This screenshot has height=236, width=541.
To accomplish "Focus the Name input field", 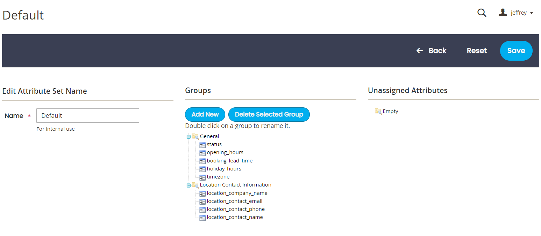I will pyautogui.click(x=88, y=115).
